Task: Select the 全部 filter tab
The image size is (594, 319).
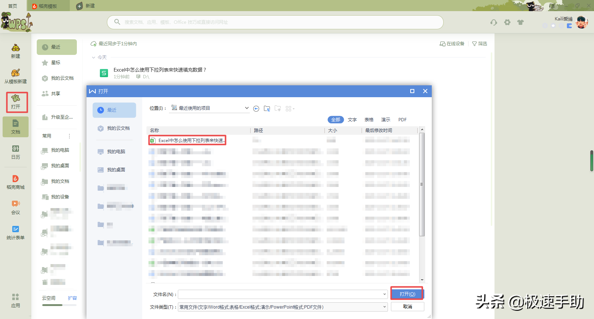Action: coord(336,119)
